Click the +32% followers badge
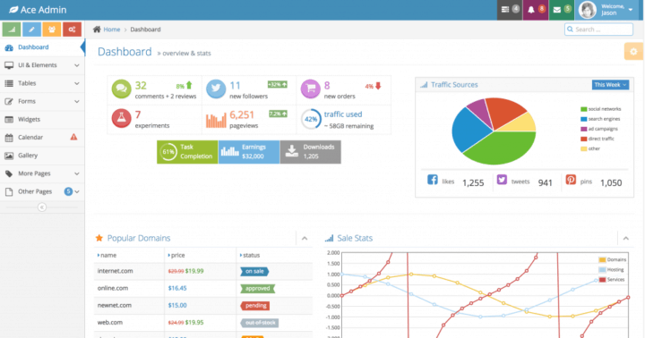The width and height of the screenshot is (645, 338). click(x=277, y=85)
